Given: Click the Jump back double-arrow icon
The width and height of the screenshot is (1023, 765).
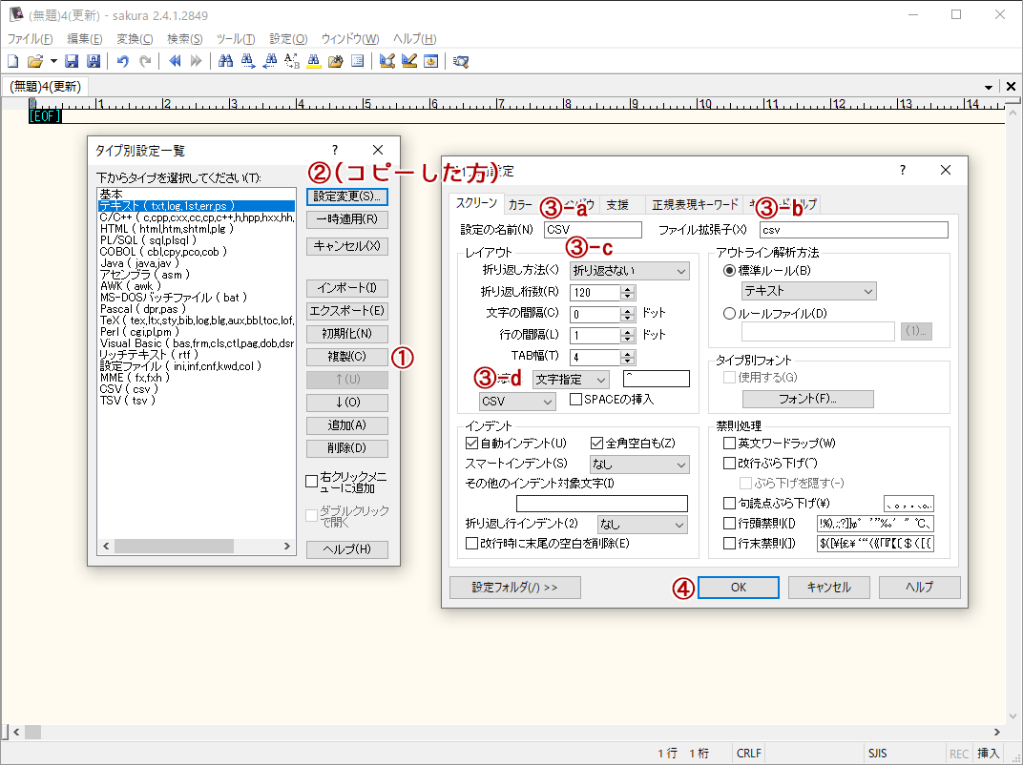Looking at the screenshot, I should pyautogui.click(x=175, y=61).
